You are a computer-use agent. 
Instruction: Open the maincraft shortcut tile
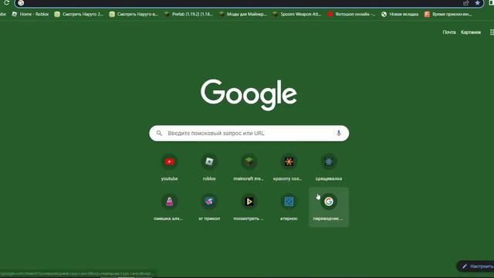(x=249, y=168)
